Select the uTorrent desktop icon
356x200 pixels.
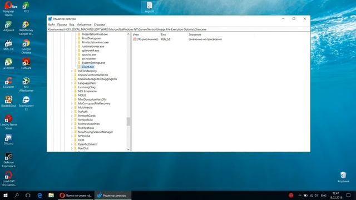[x=9, y=64]
